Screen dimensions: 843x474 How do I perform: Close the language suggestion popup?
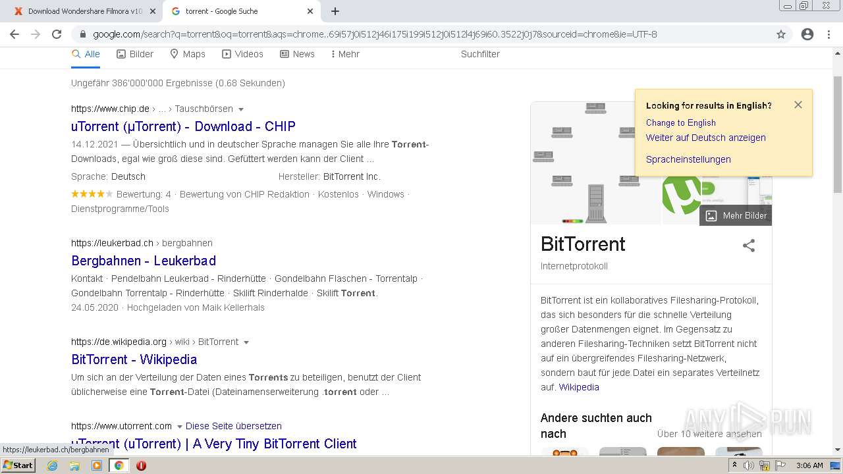click(798, 105)
